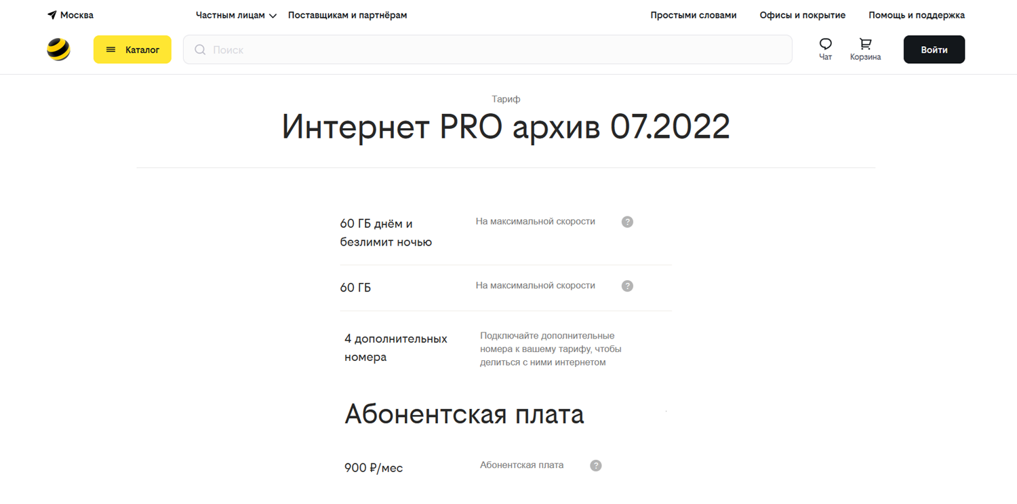
Task: Open Офисы и покрытие
Action: pos(802,15)
